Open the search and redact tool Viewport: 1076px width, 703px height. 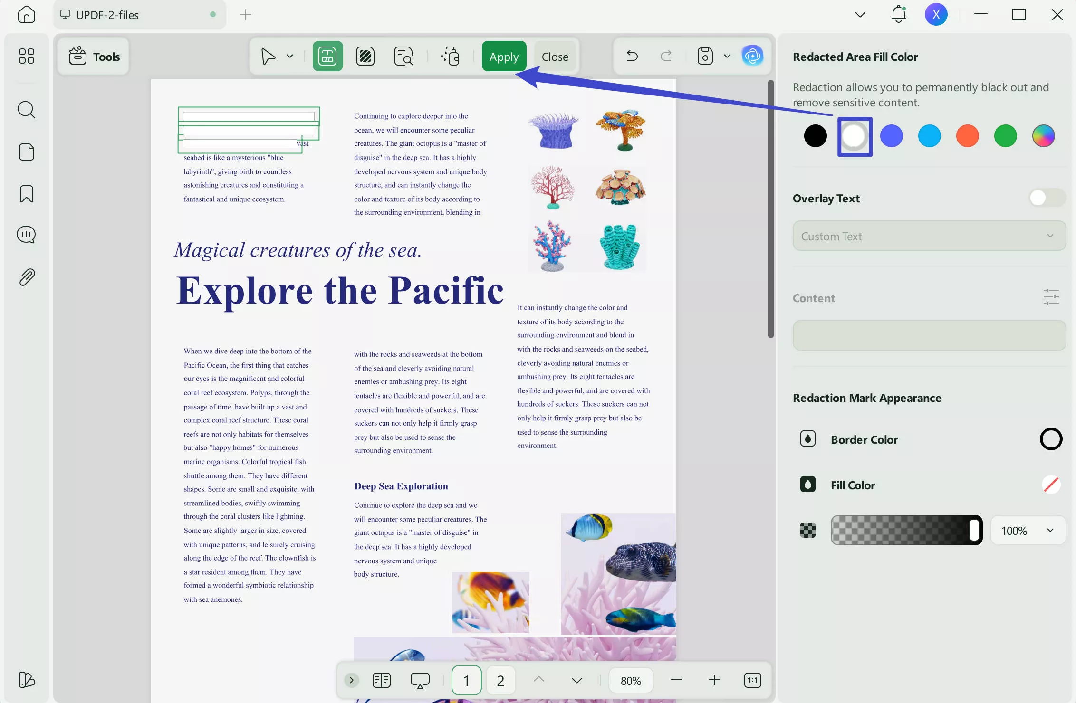click(x=403, y=57)
